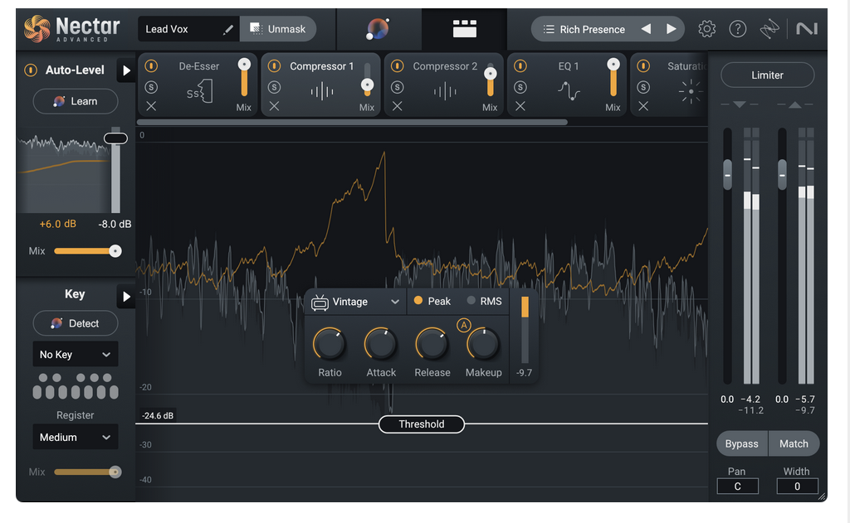
Task: Open the Rich Presence preset list
Action: coord(584,29)
